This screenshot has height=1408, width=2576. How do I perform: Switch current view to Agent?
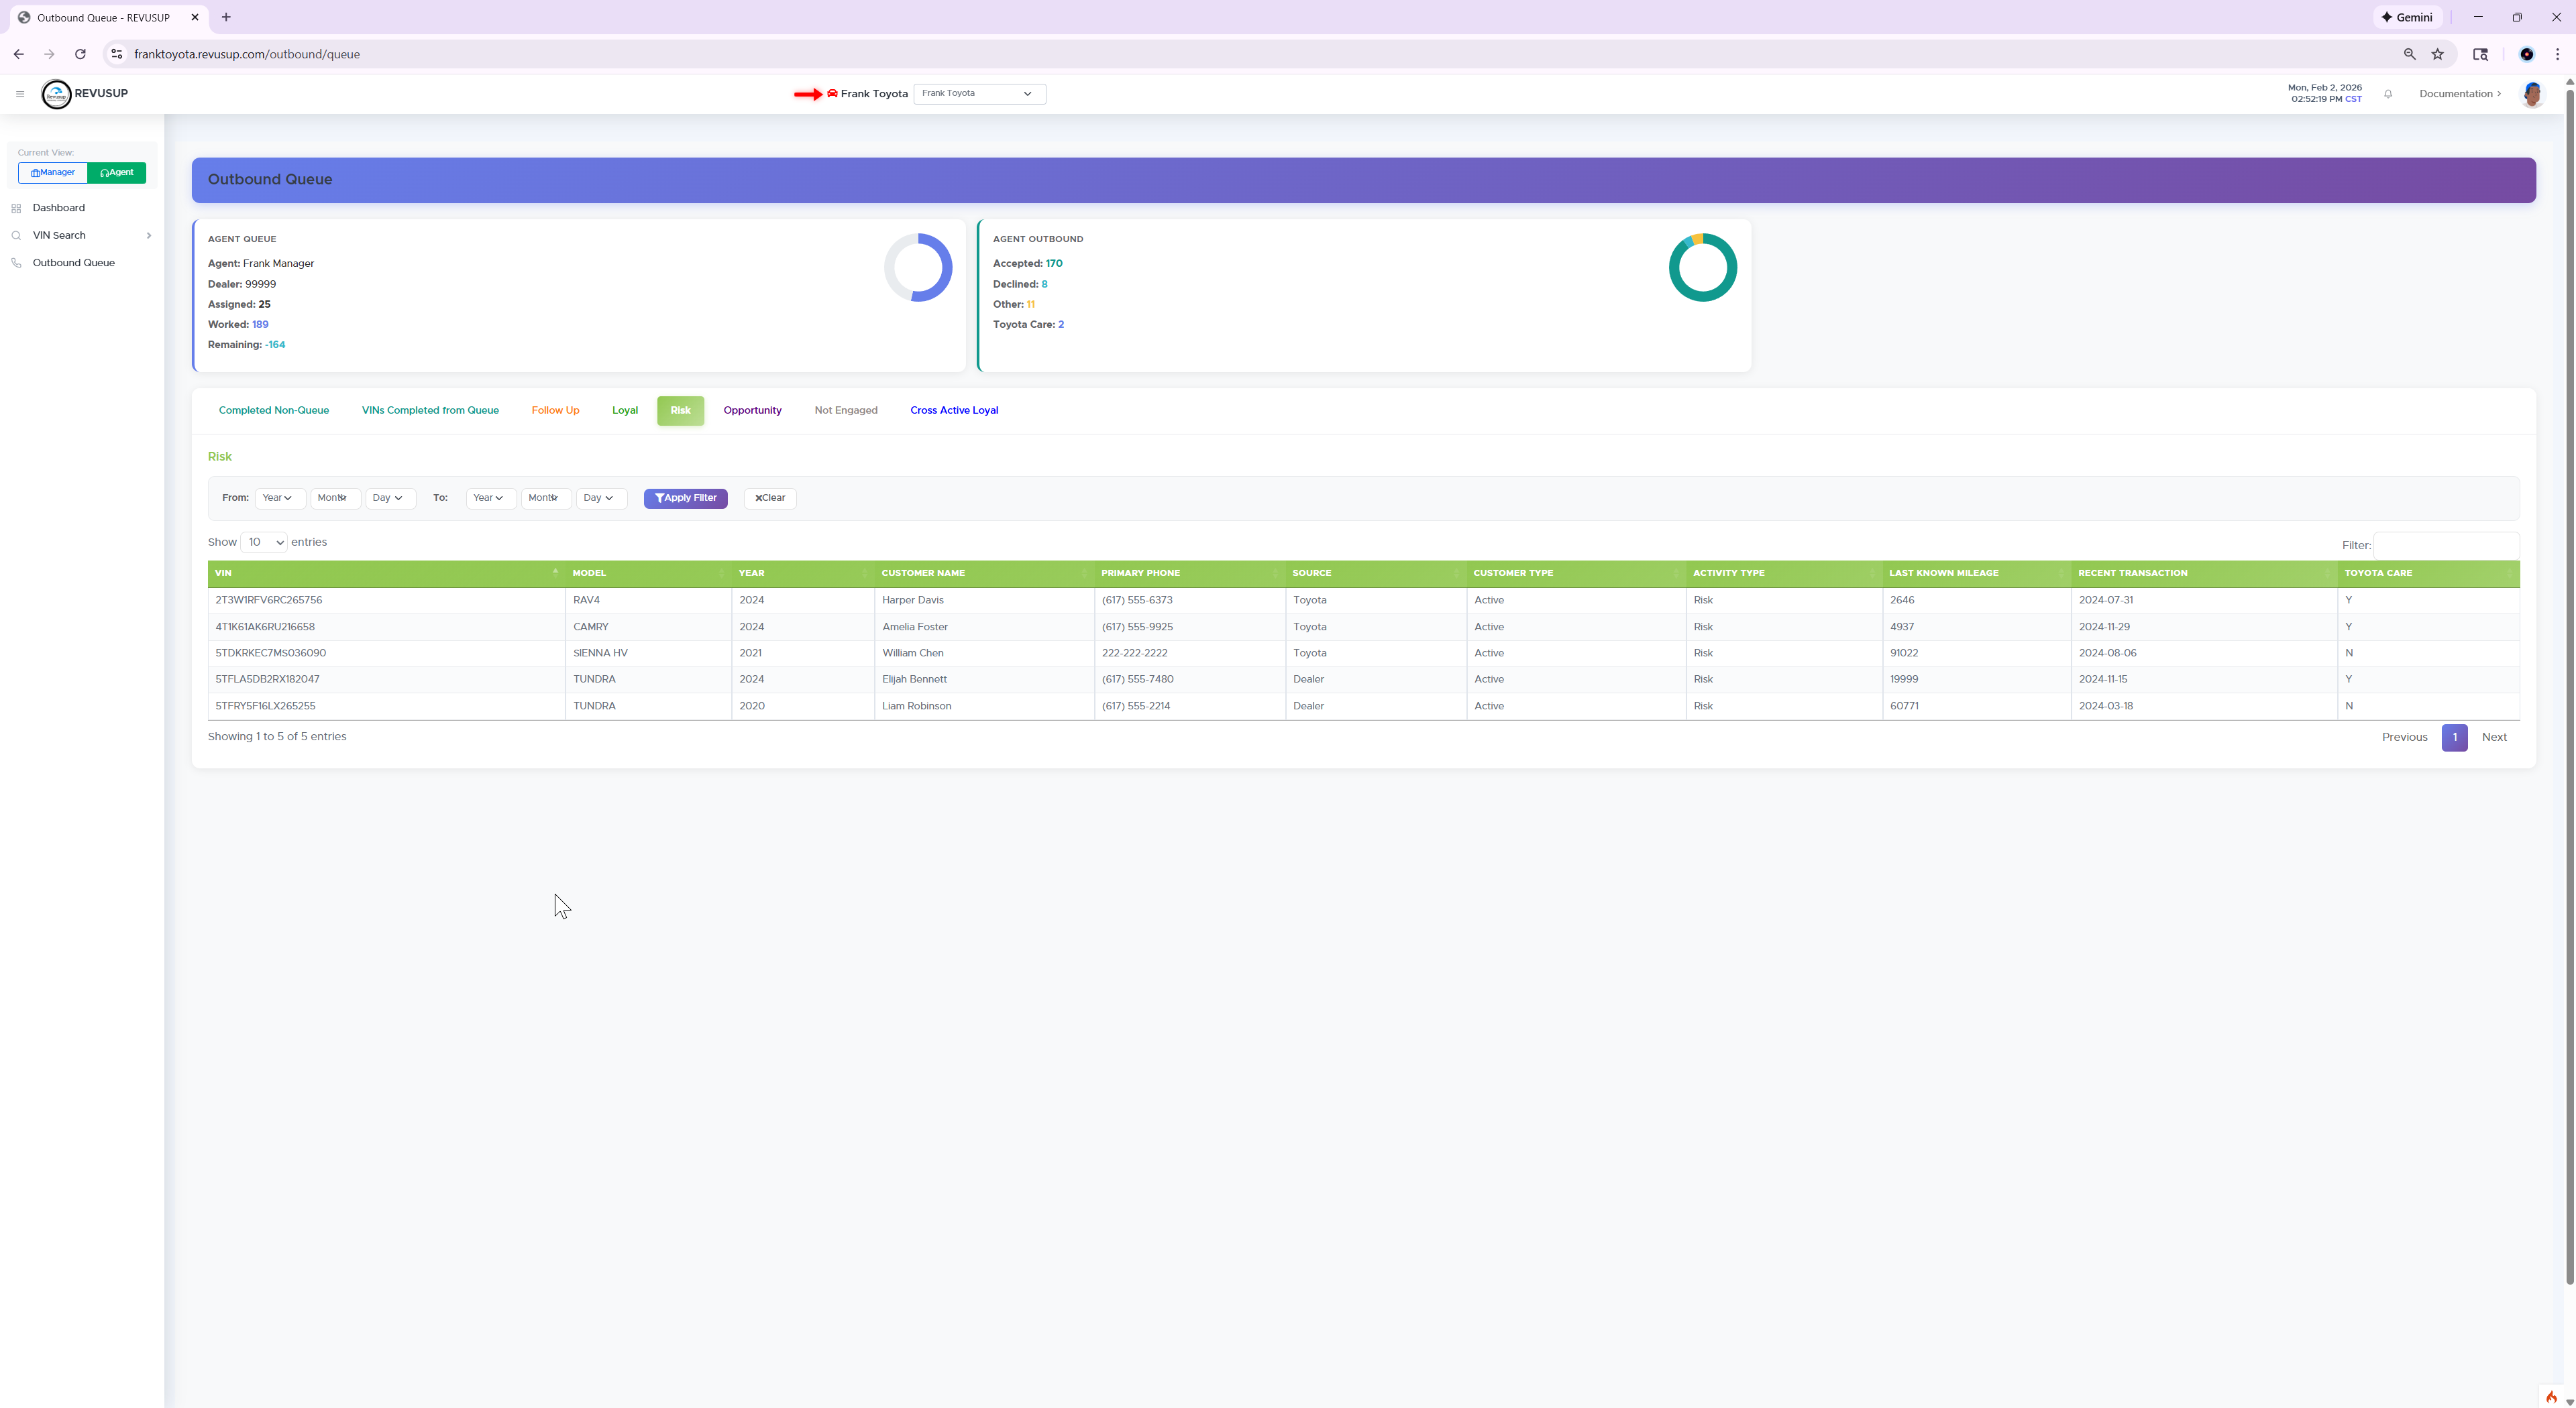point(117,173)
